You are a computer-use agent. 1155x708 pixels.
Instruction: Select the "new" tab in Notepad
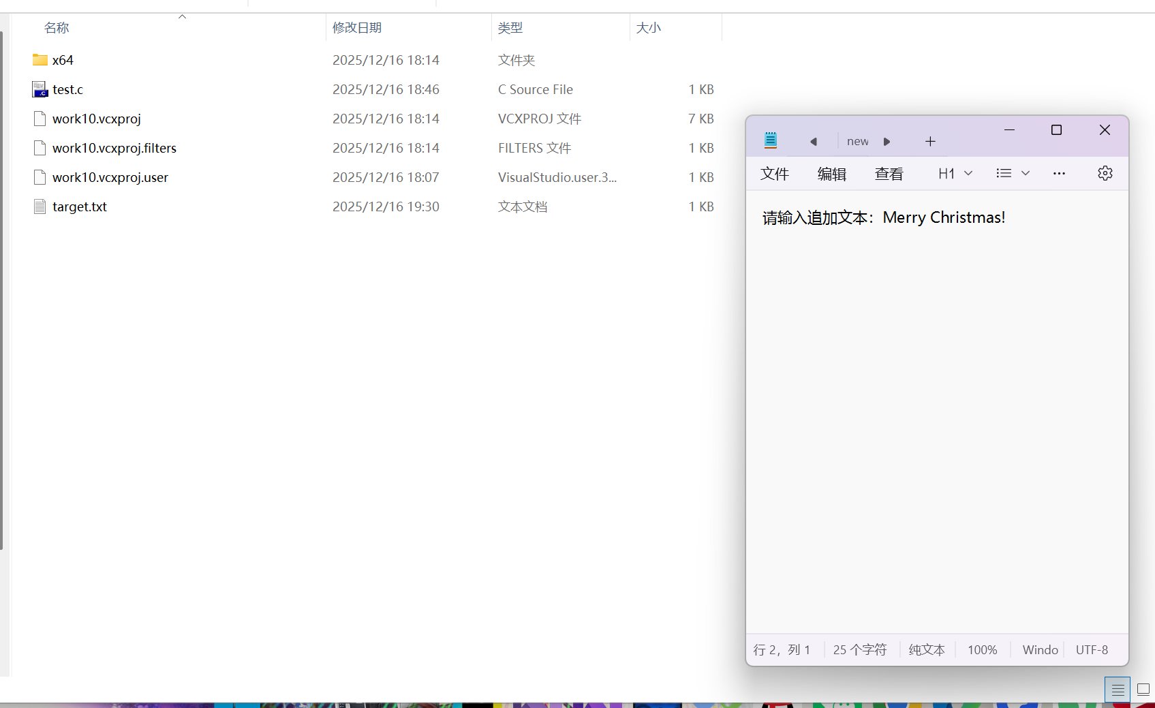coord(858,141)
